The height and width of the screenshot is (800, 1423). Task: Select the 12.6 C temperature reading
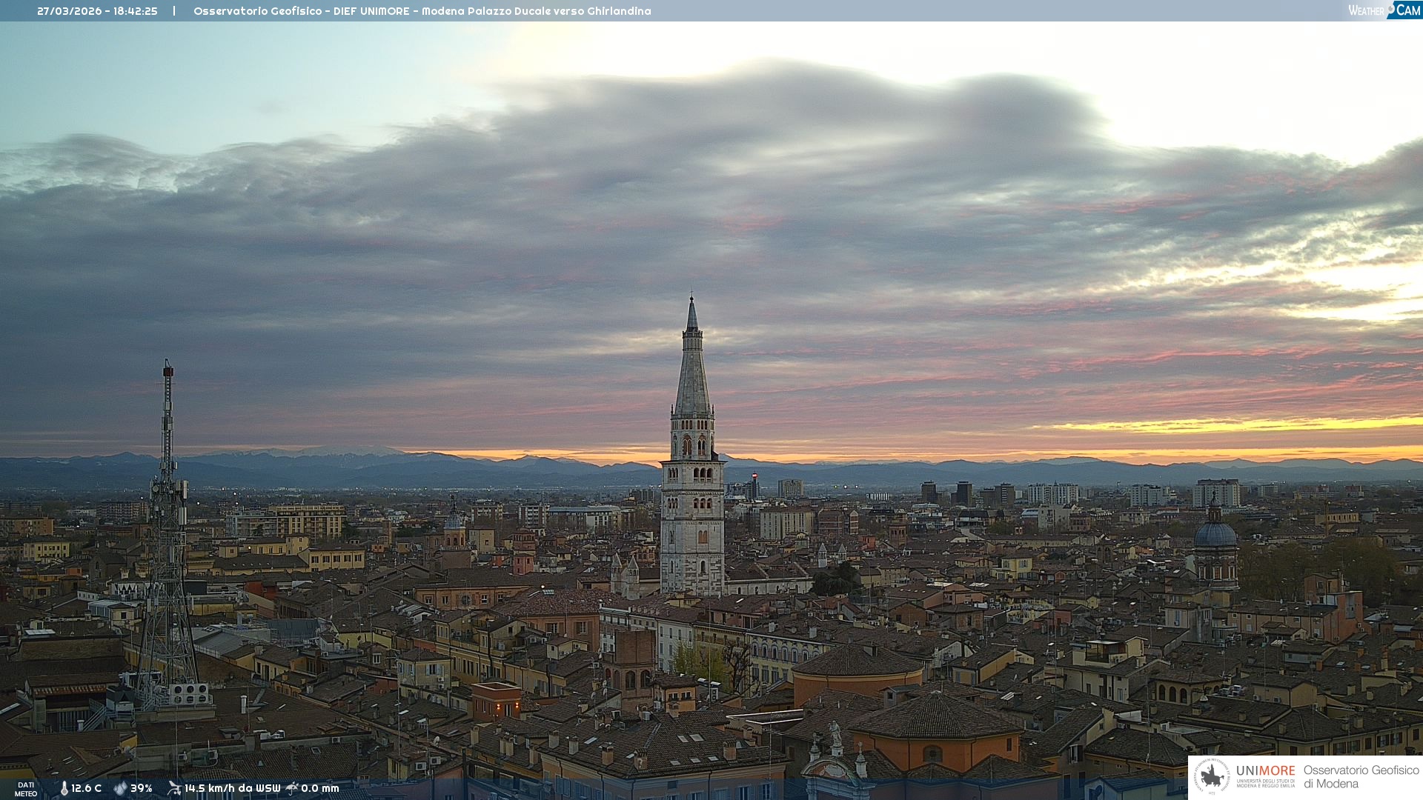(87, 788)
